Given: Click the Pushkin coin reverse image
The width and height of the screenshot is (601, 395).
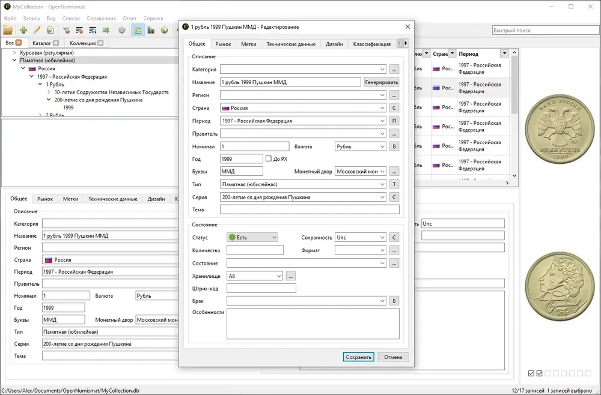Looking at the screenshot, I should point(560,286).
